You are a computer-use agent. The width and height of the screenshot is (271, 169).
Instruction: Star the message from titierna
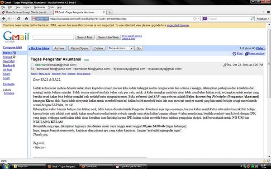click(32, 65)
